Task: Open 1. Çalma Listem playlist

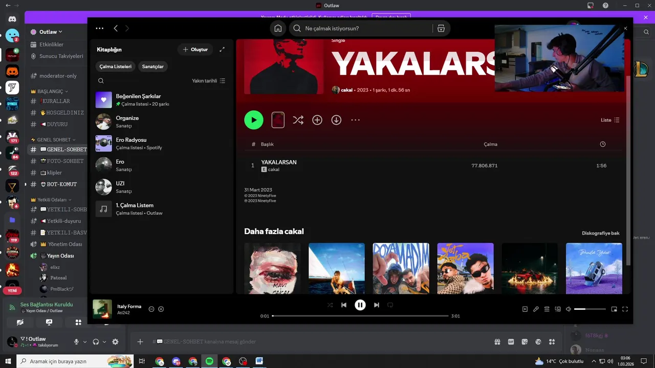Action: coord(162,209)
